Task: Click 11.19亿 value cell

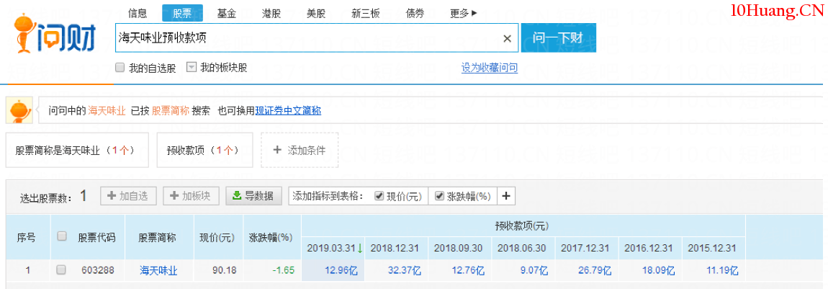Action: (722, 271)
